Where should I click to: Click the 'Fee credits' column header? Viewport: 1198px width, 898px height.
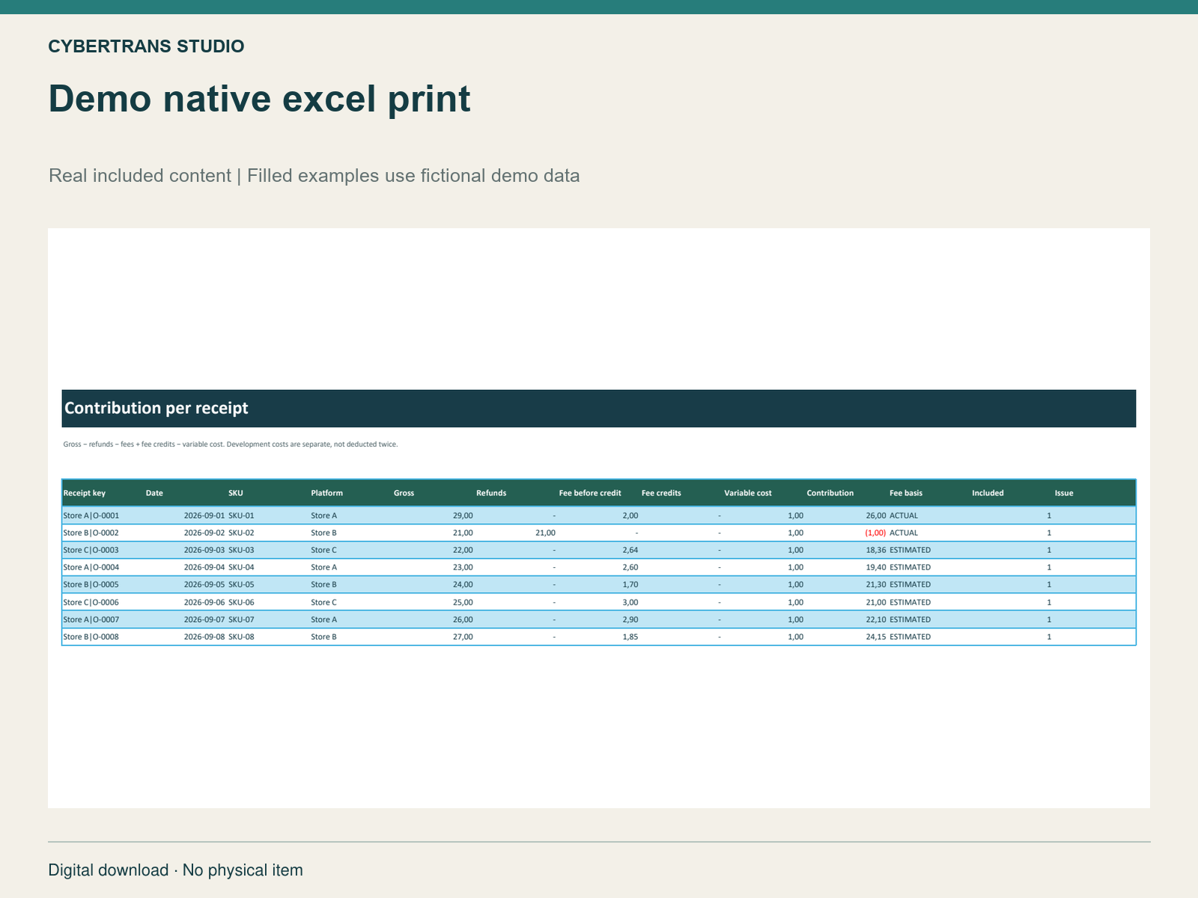661,493
